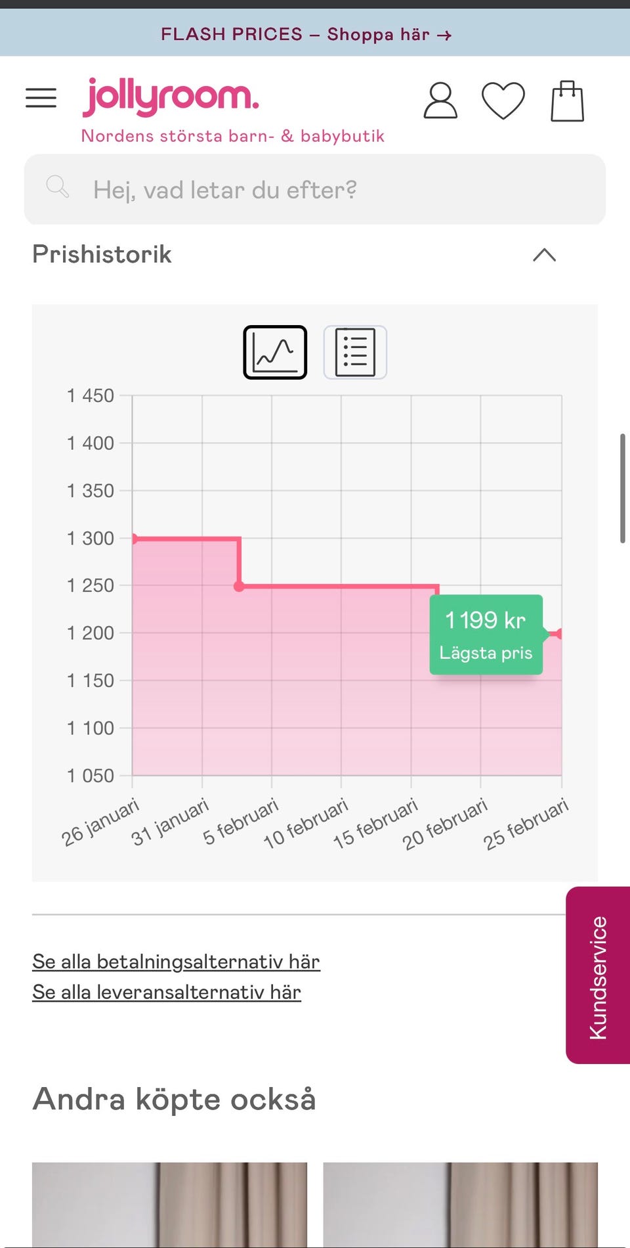Click the 1 250 price point marker

point(239,586)
